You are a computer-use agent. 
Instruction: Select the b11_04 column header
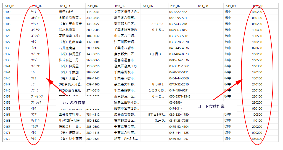click(x=92, y=6)
